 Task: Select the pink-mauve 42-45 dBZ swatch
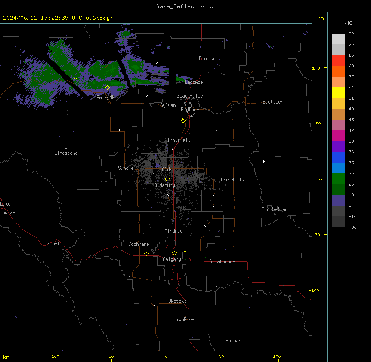pos(338,125)
